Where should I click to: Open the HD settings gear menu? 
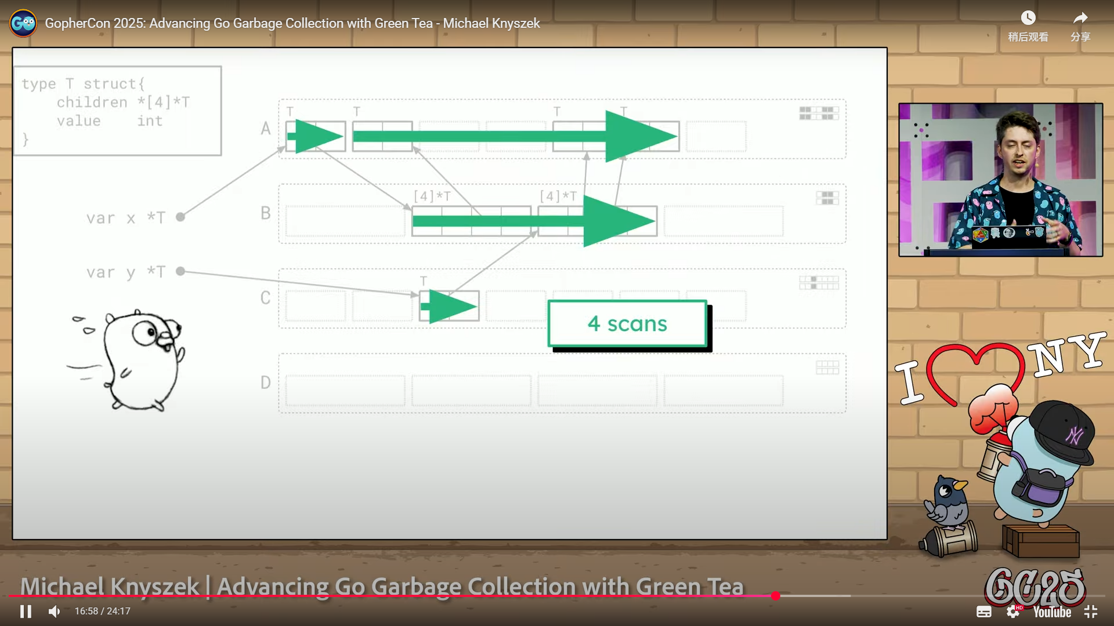1013,612
